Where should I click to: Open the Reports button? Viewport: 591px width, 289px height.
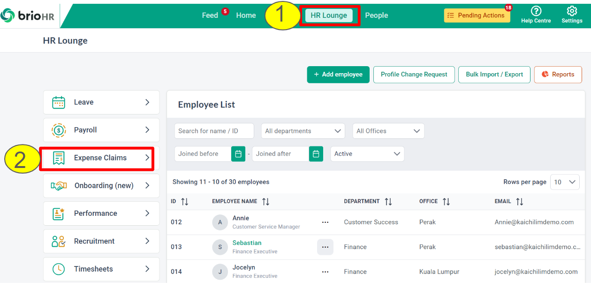558,75
